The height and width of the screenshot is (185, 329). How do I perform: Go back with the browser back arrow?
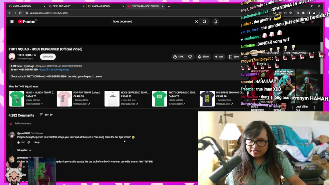10,13
